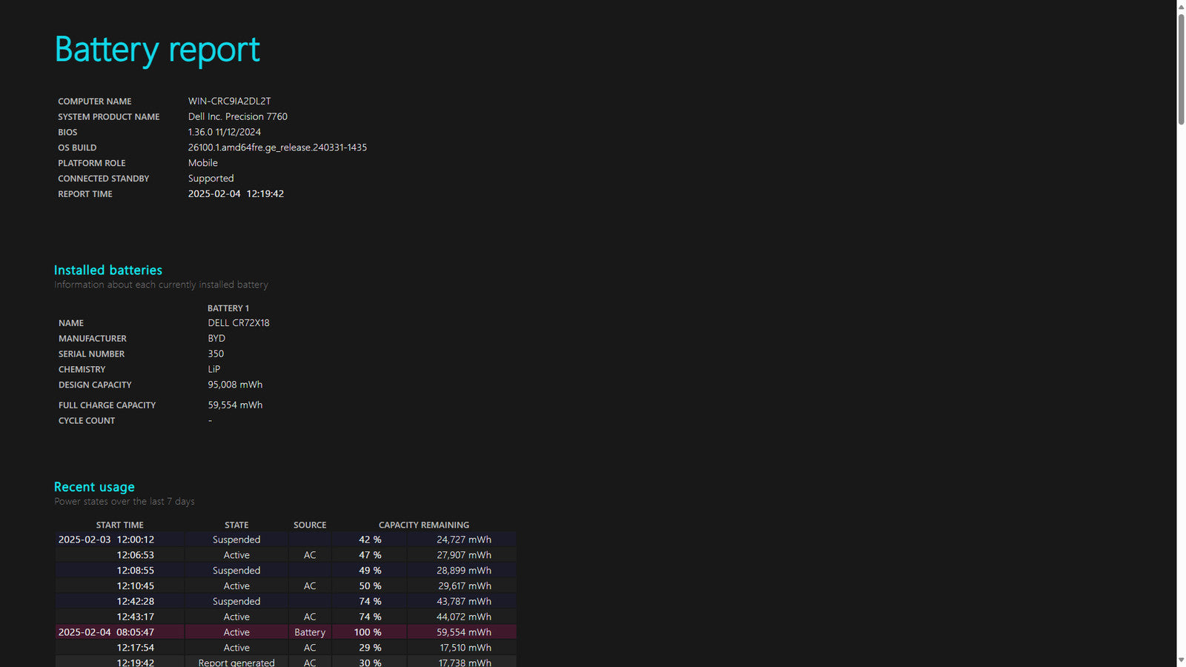Click the Installed batteries heading

(x=108, y=271)
